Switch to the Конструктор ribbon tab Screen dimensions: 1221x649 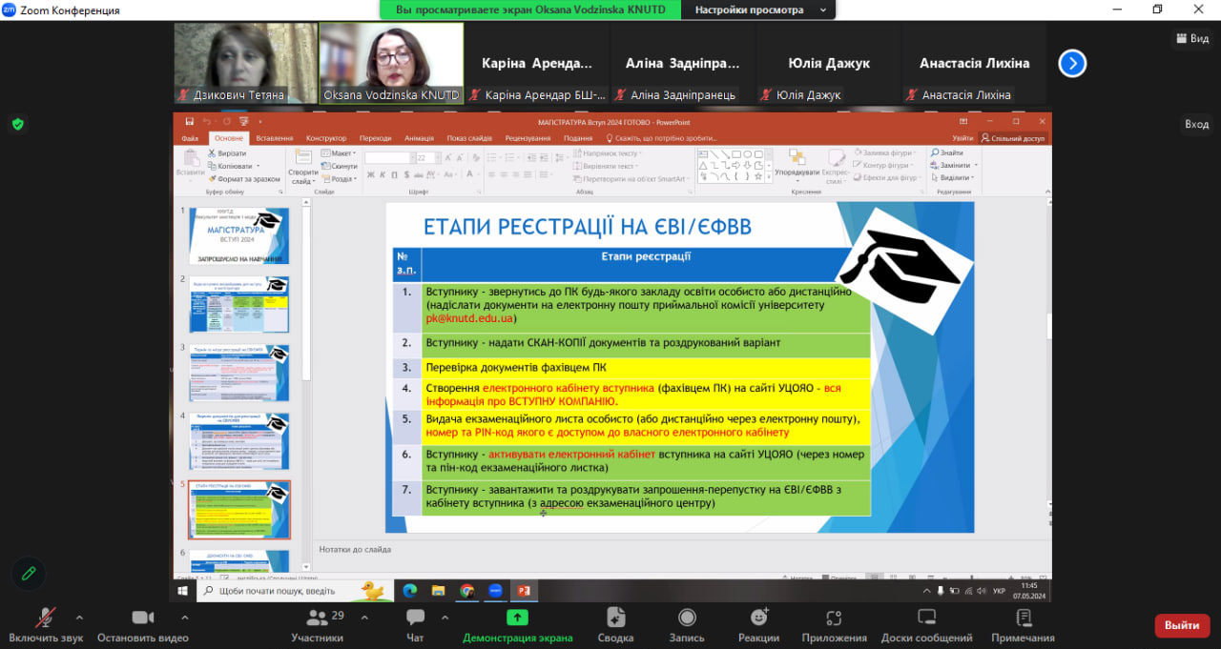(x=326, y=138)
